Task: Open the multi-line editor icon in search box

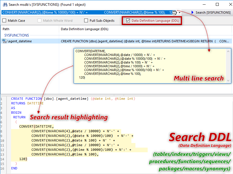Action: 174,13
